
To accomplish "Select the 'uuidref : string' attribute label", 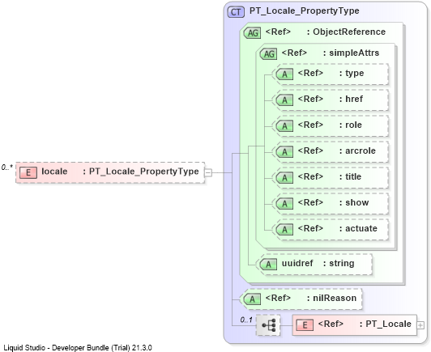I will click(x=318, y=263).
